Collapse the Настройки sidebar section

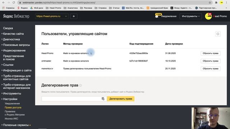[x=10, y=99]
